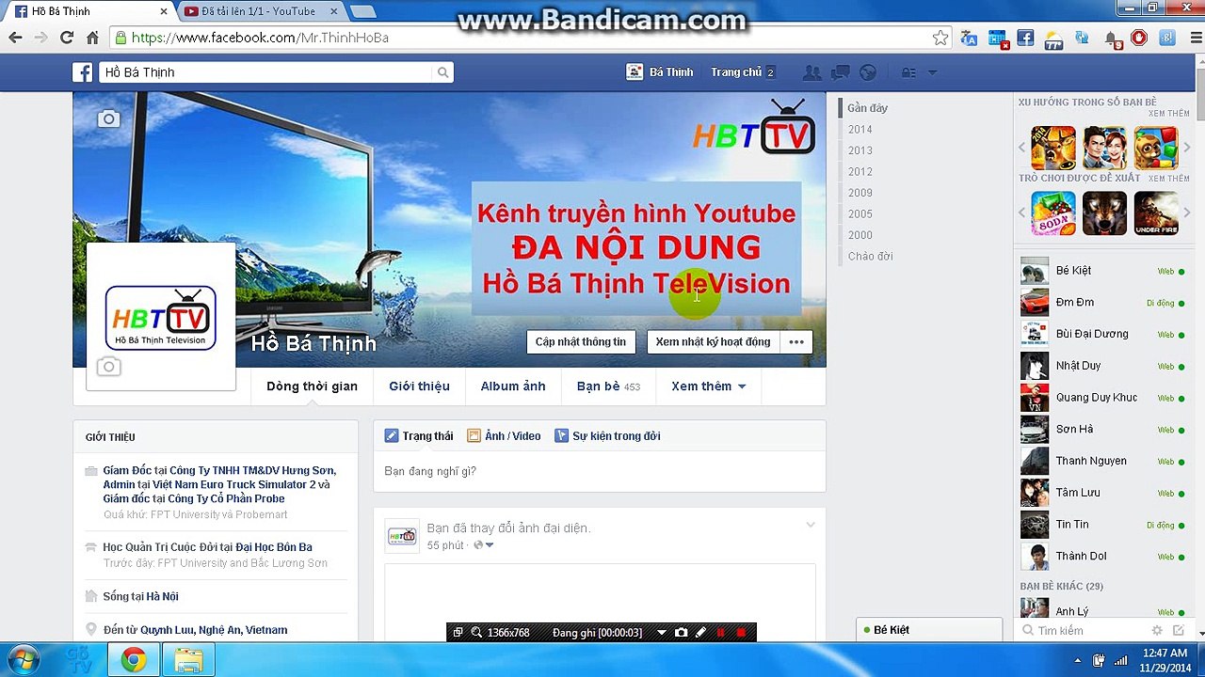This screenshot has width=1205, height=677.
Task: Click the Chrome icon on the taskbar
Action: (x=133, y=661)
